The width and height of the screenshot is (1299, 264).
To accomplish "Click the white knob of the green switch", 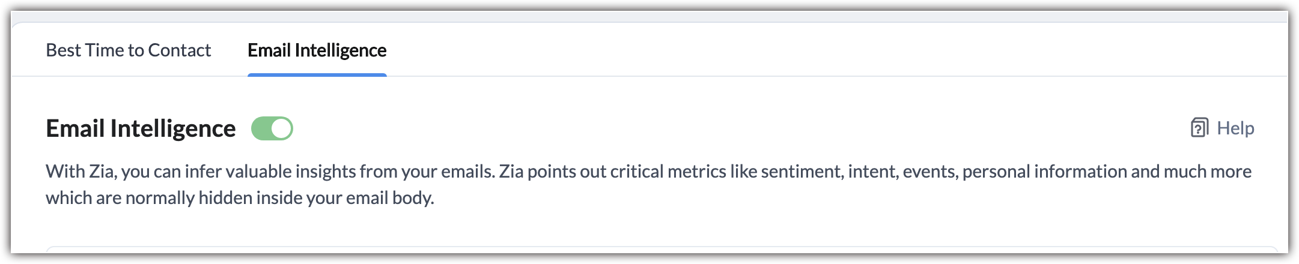I will pos(281,128).
